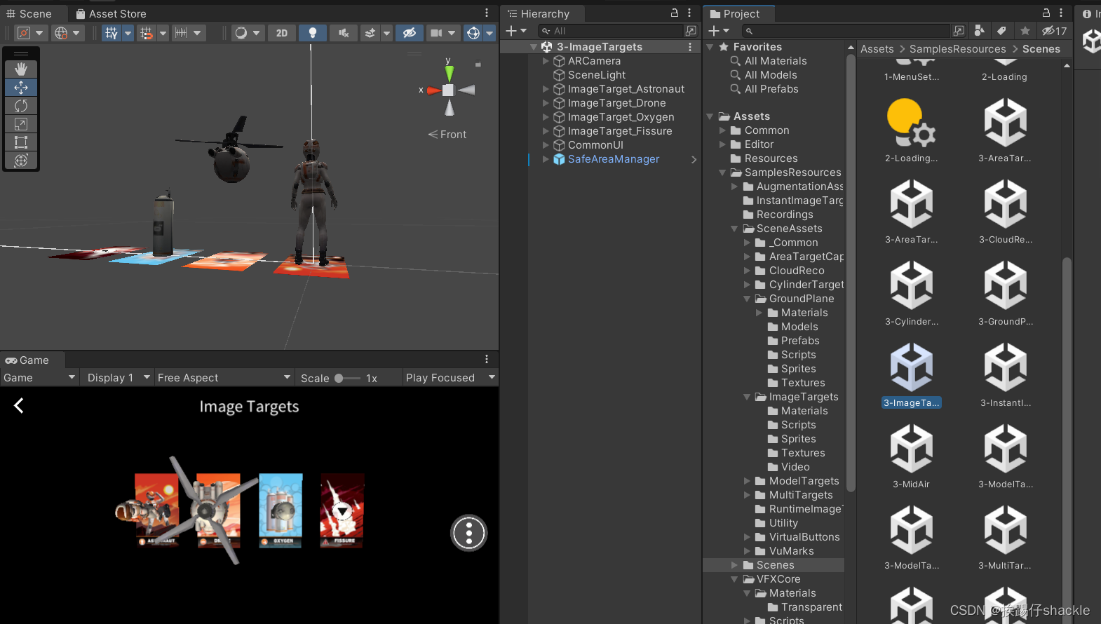Open Project search in window icon
The image size is (1101, 624).
(959, 31)
